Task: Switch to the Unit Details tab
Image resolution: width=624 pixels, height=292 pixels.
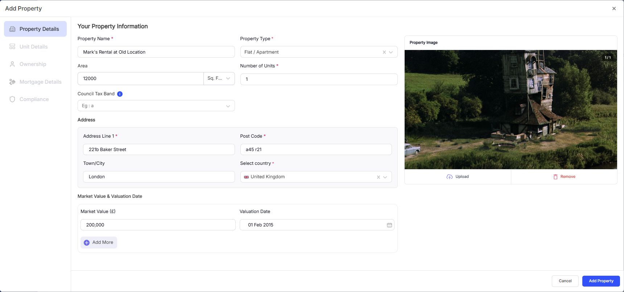Action: [x=33, y=47]
